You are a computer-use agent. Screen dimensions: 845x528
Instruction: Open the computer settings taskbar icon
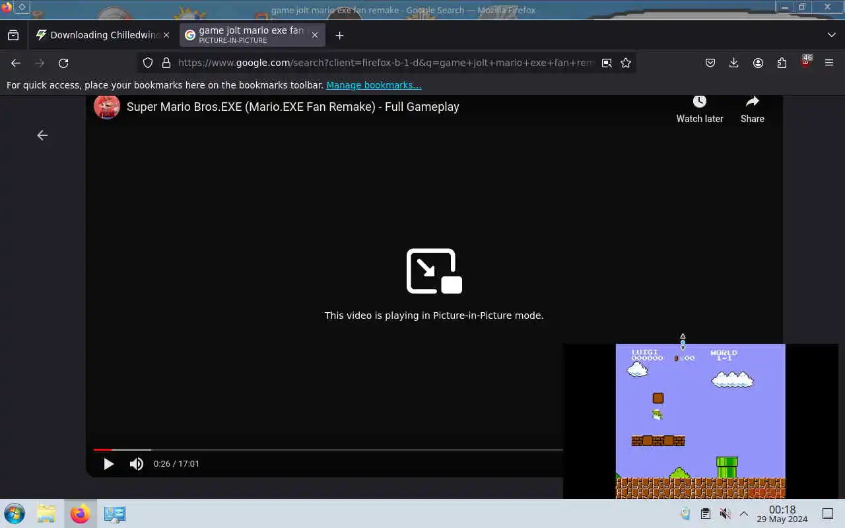[x=115, y=513]
